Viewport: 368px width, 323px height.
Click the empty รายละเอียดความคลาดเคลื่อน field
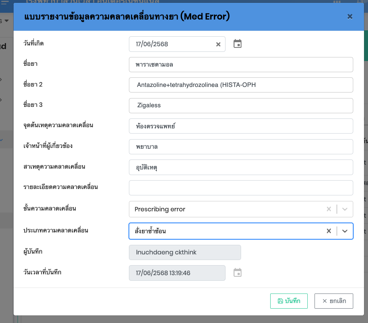point(241,188)
